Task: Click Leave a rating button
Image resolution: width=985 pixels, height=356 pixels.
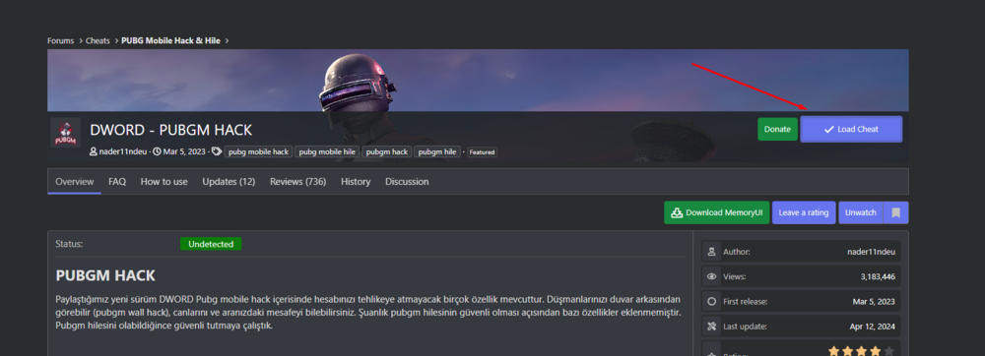Action: pyautogui.click(x=804, y=212)
